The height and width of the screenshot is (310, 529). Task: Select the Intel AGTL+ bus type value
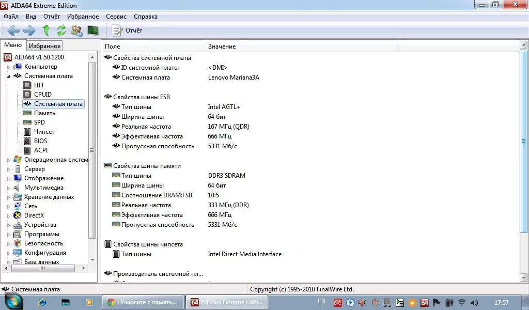coord(224,107)
